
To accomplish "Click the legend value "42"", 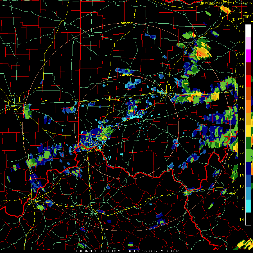I will (241, 98).
